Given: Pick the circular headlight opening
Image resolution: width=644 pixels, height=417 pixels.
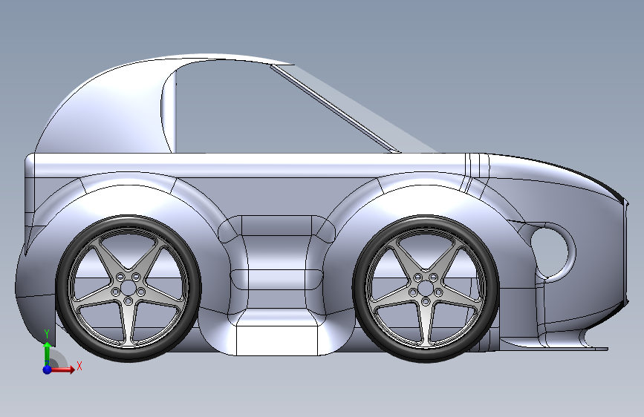Looking at the screenshot, I should tap(550, 252).
